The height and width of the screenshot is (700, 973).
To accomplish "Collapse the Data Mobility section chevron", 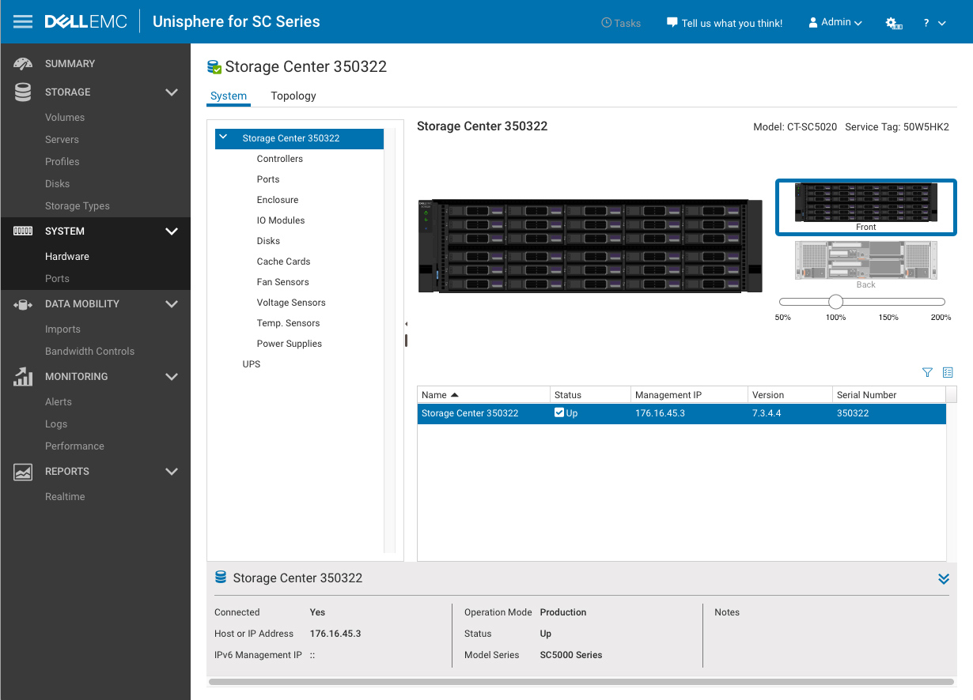I will pyautogui.click(x=172, y=304).
